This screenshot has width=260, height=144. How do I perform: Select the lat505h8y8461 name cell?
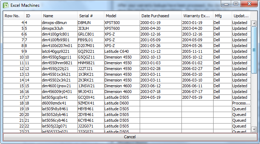click(x=59, y=109)
